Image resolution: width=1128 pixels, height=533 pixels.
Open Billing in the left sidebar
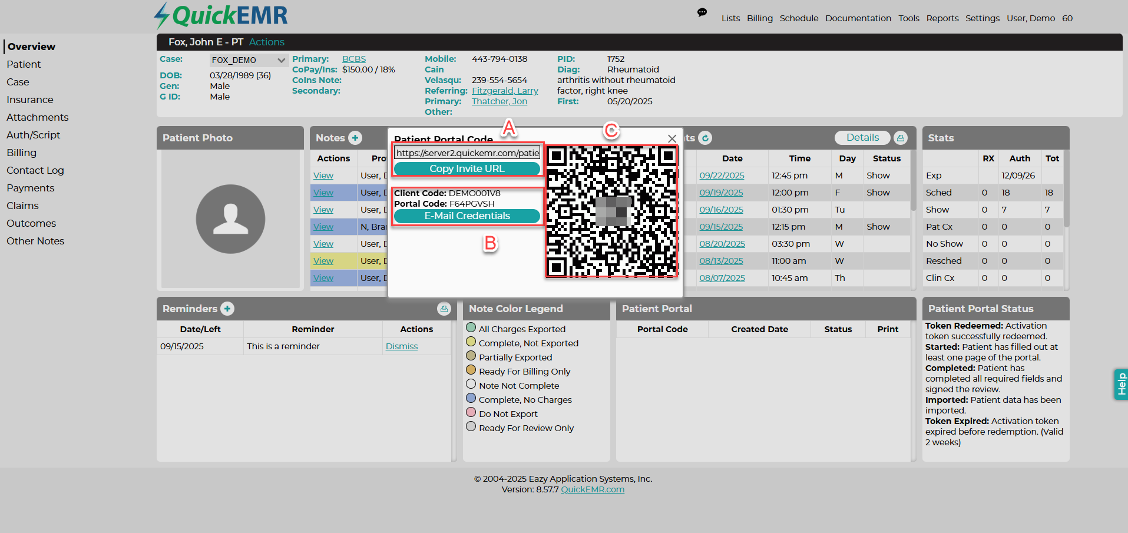tap(22, 153)
